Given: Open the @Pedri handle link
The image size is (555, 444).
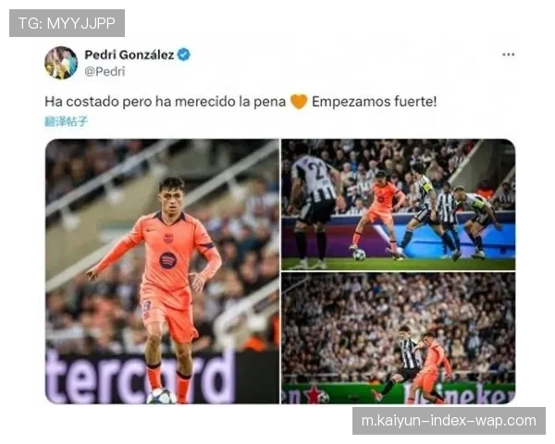Looking at the screenshot, I should pos(105,71).
